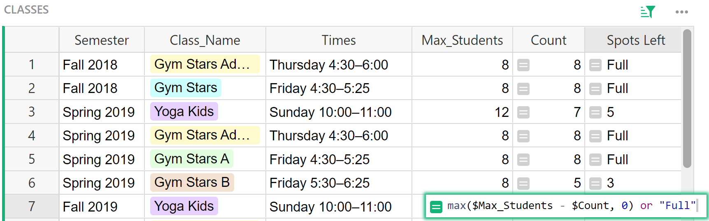The image size is (709, 221).
Task: Open the sort and filter icon
Action: (x=647, y=12)
